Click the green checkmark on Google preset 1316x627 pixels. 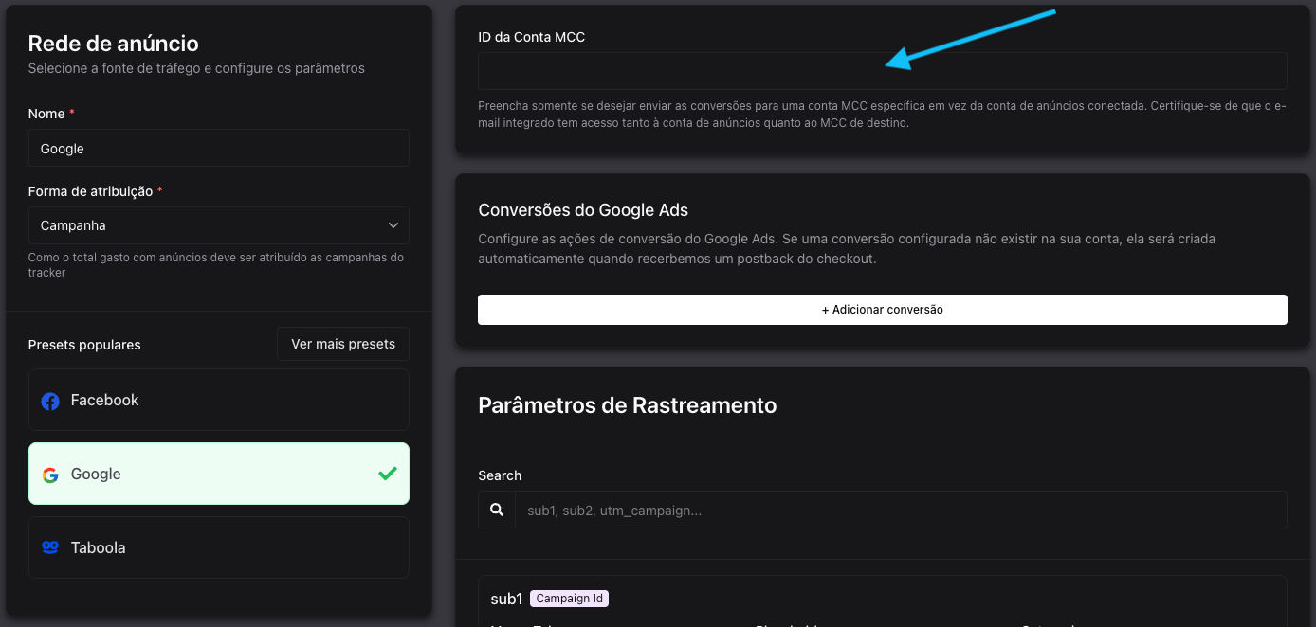tap(387, 474)
